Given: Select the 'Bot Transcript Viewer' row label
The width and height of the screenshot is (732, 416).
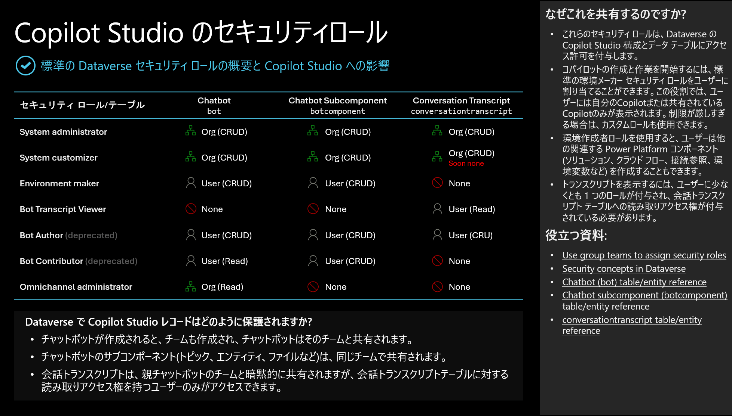Looking at the screenshot, I should click(x=63, y=209).
